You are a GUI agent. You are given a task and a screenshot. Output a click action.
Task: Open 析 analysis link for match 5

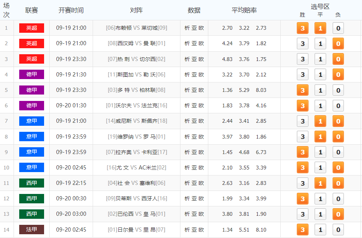[187, 90]
